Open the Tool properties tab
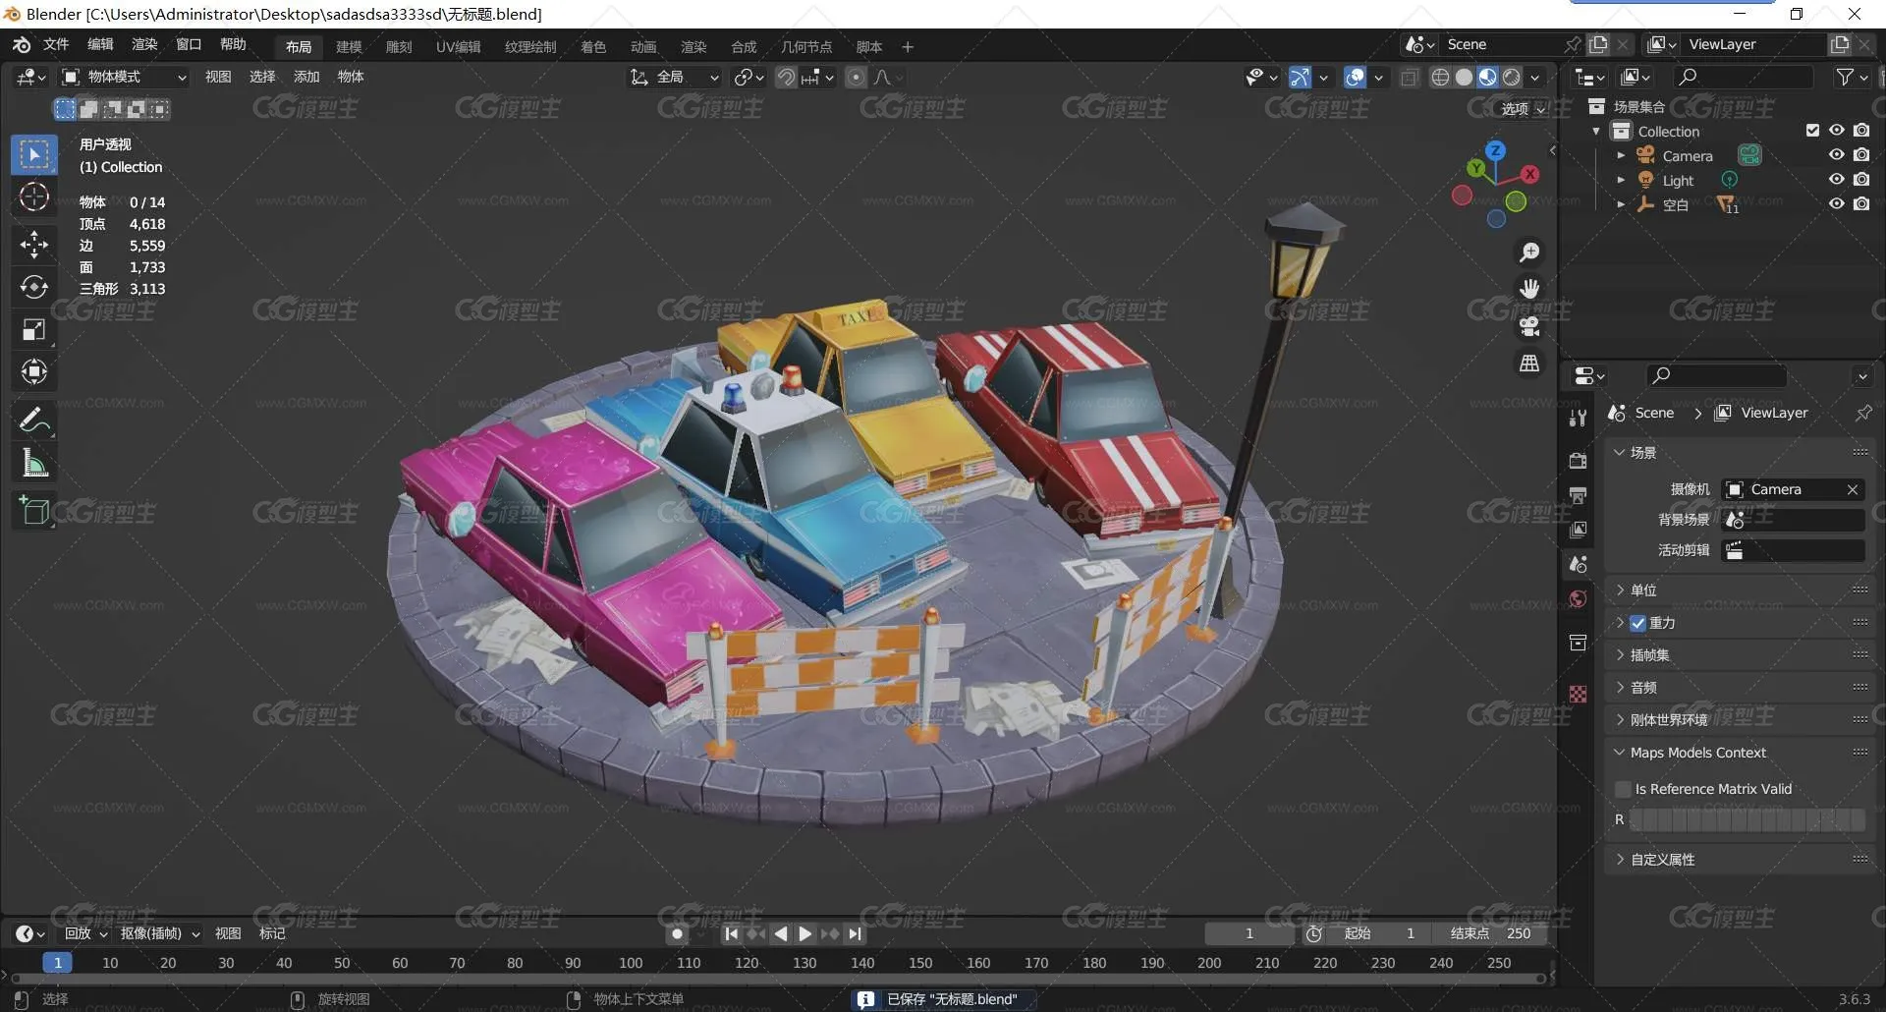 [x=1579, y=418]
